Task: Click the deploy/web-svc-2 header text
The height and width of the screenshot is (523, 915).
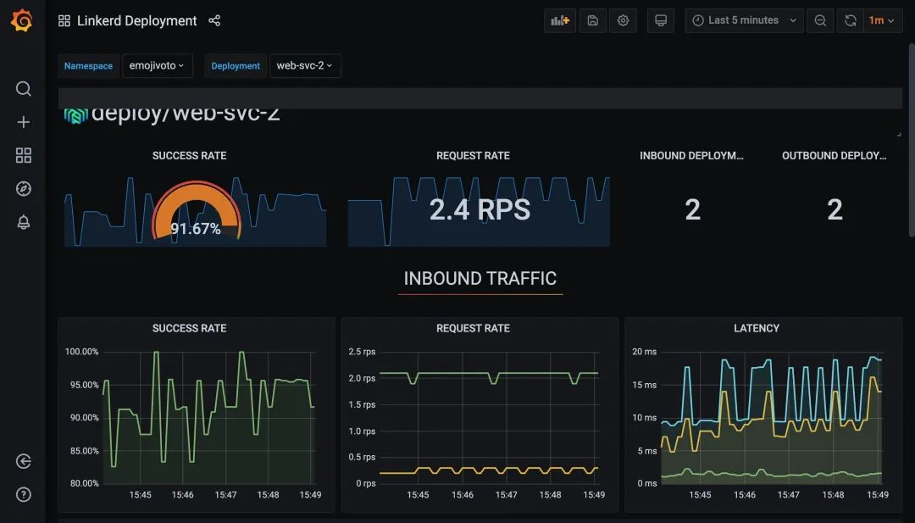Action: pyautogui.click(x=186, y=115)
